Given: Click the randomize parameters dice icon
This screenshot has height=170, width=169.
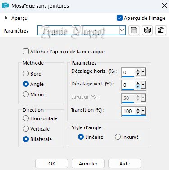Looking at the screenshot, I should click(147, 30).
